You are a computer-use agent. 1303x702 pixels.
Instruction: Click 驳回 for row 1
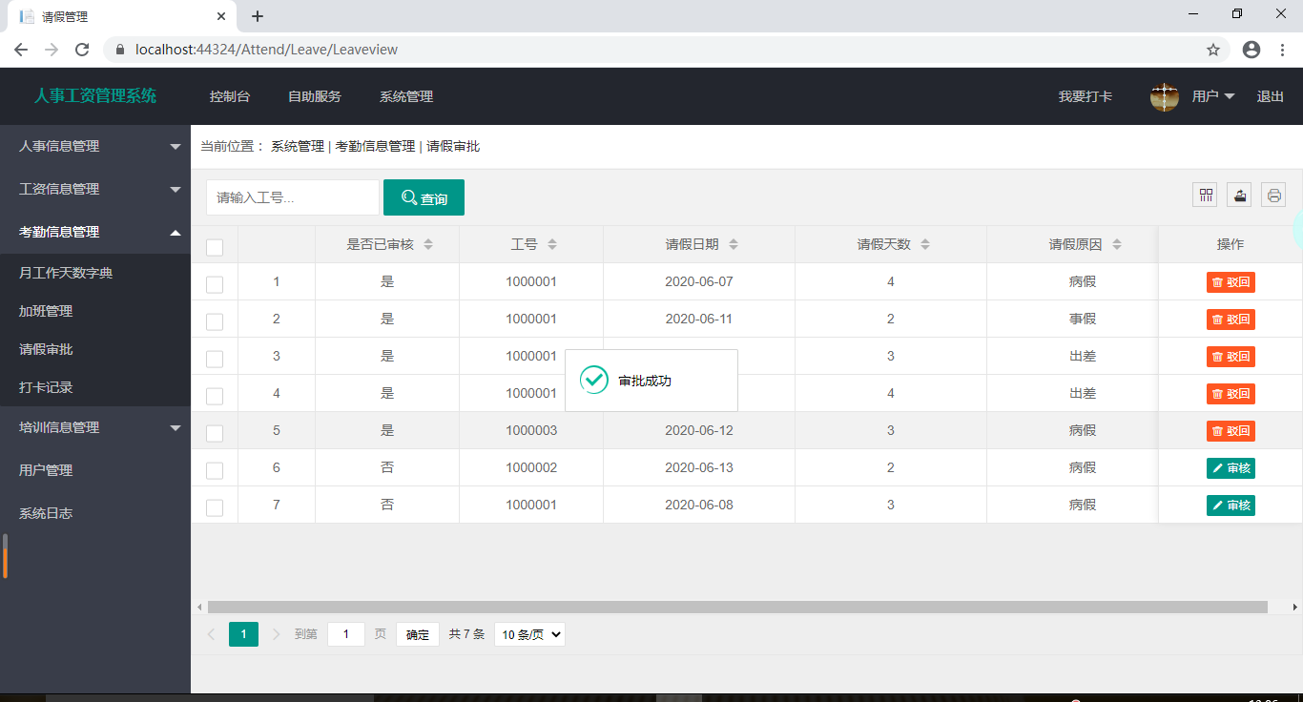(x=1231, y=281)
